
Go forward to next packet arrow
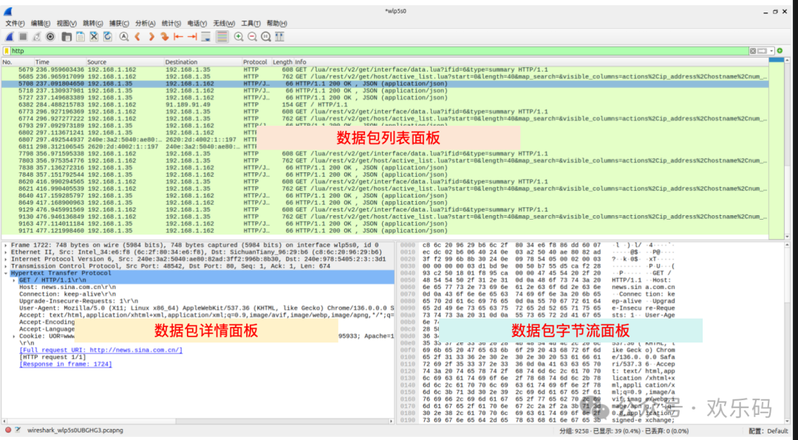(151, 37)
